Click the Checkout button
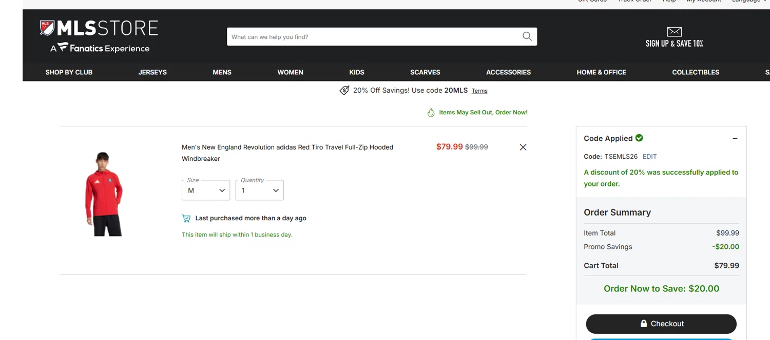Image resolution: width=770 pixels, height=340 pixels. coord(661,324)
